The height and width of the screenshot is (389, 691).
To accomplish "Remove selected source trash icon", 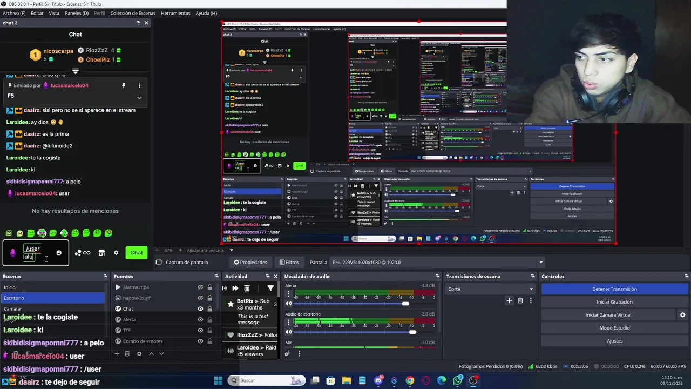I will pyautogui.click(x=127, y=354).
